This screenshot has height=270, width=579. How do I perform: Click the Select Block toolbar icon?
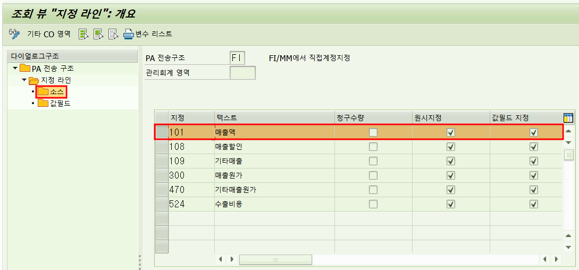pos(98,35)
